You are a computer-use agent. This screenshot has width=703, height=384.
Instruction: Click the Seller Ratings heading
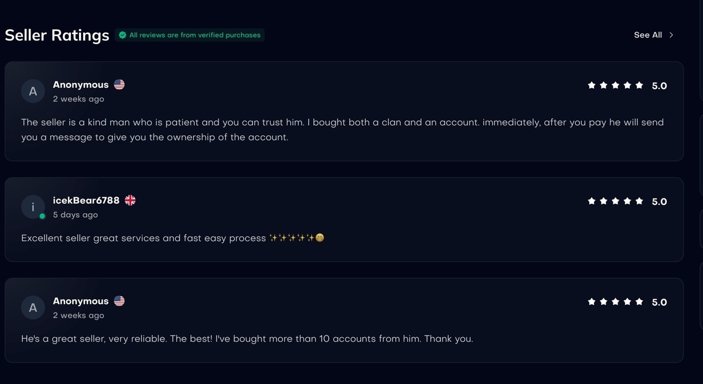coord(57,35)
